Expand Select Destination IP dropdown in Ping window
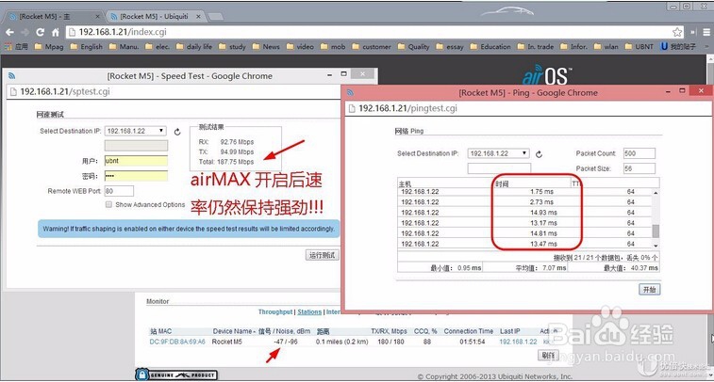 (x=499, y=153)
